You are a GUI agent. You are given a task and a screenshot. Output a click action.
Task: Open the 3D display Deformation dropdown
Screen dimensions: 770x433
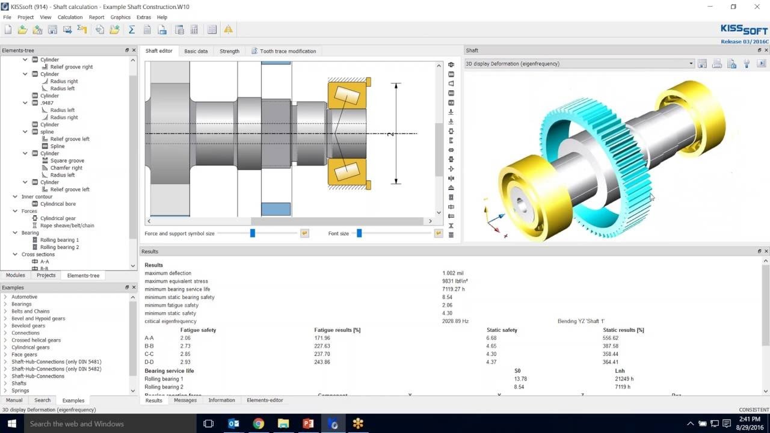click(x=691, y=64)
